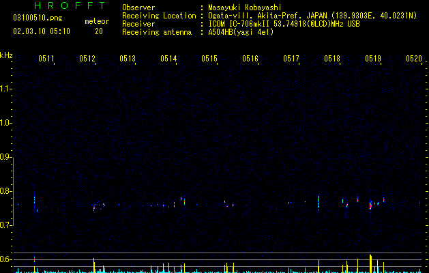Click frequency axis label 1.1

pos(5,89)
